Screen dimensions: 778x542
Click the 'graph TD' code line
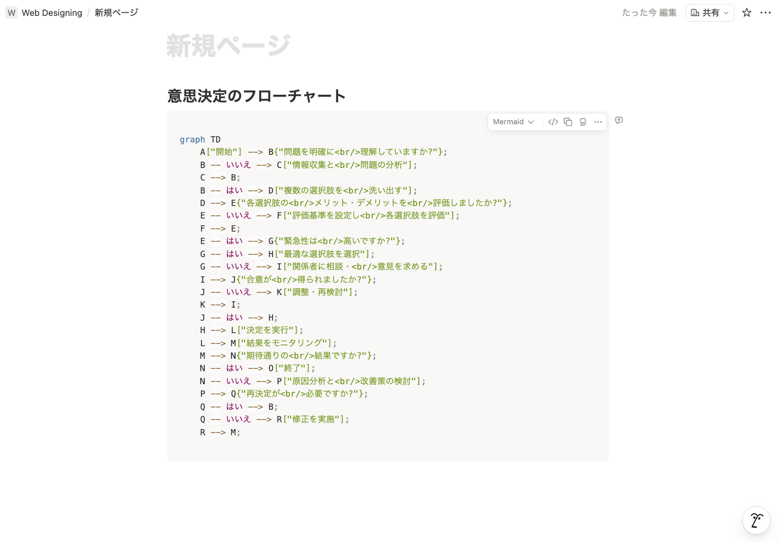200,140
